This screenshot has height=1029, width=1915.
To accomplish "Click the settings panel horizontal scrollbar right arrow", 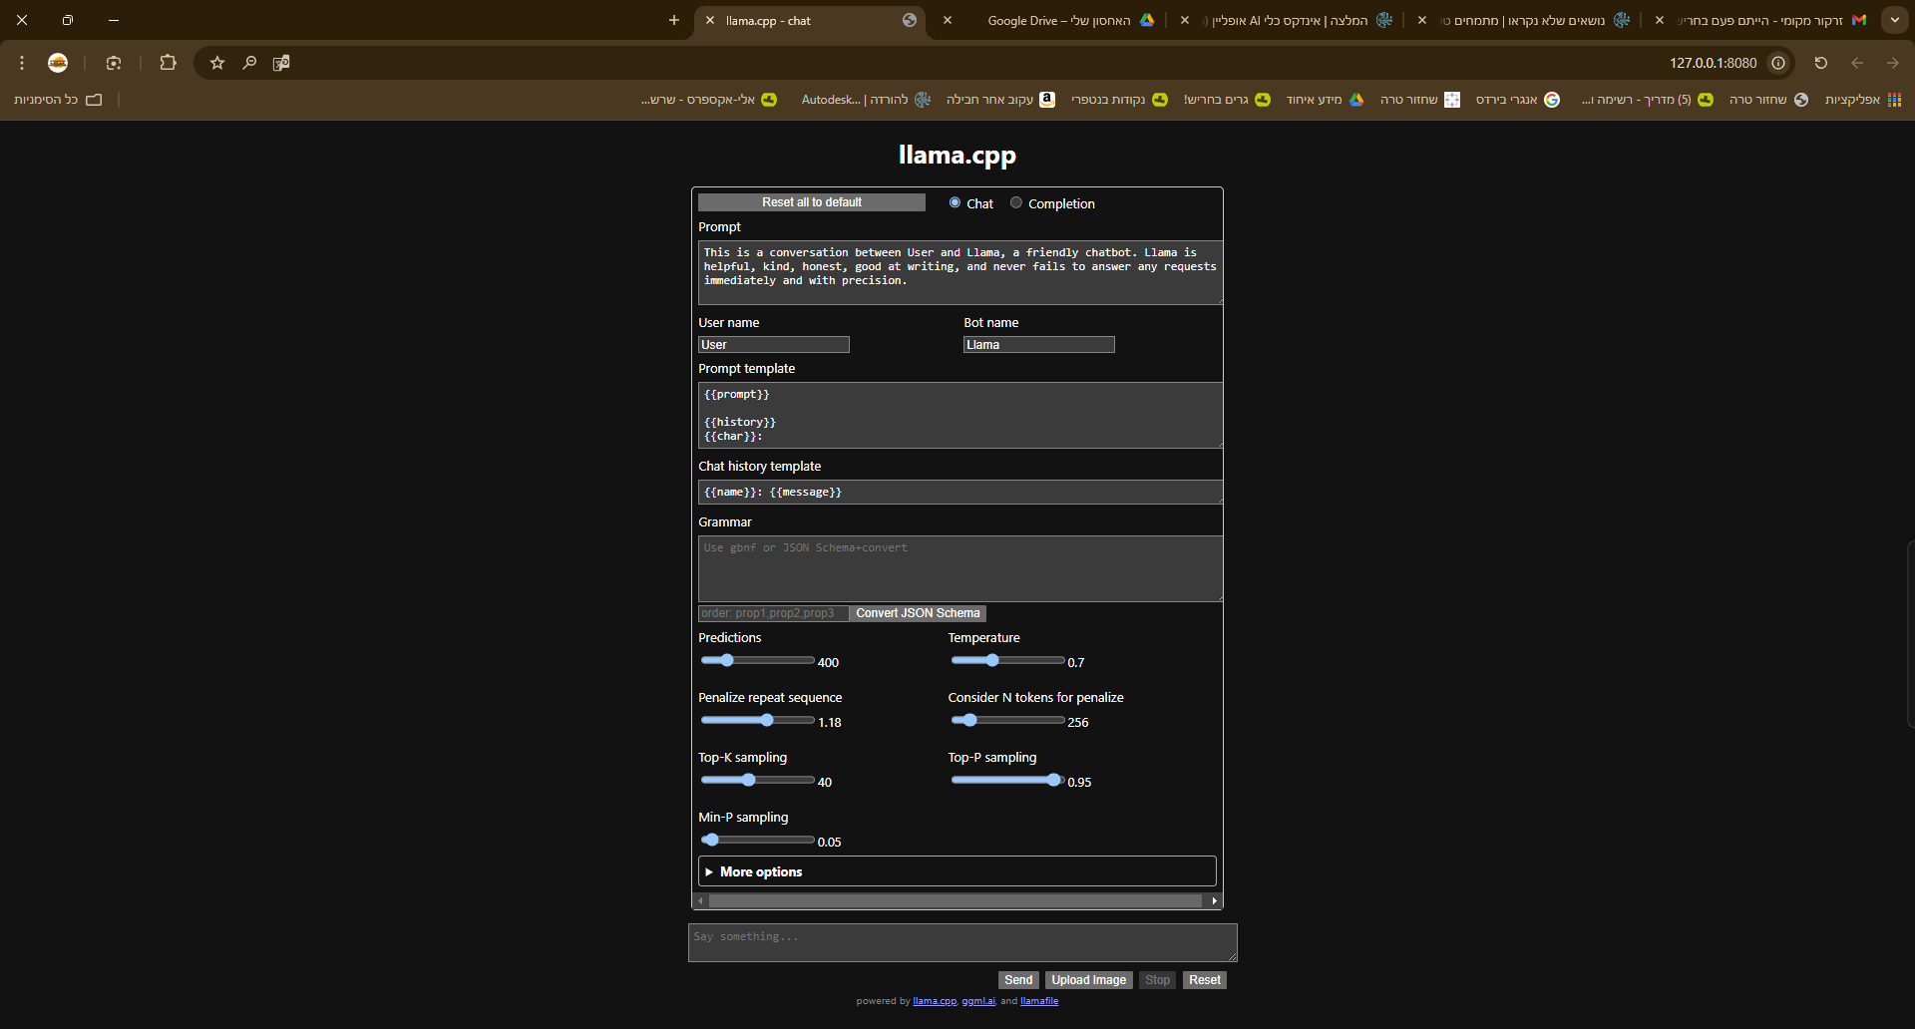I will pyautogui.click(x=1214, y=901).
